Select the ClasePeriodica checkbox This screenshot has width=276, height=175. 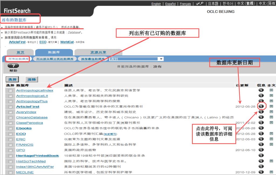coord(11,123)
